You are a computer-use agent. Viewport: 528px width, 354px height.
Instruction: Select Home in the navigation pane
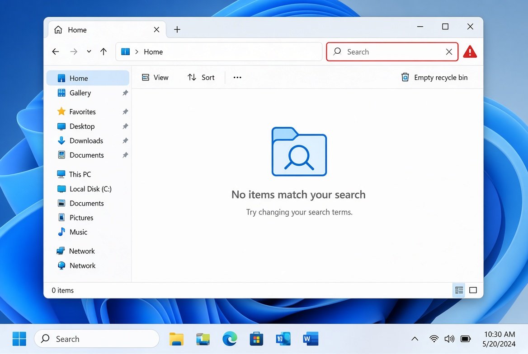(x=88, y=78)
